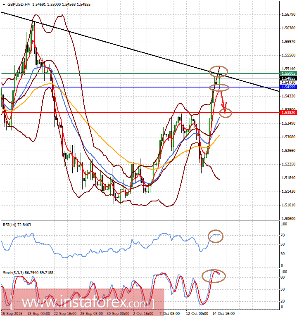
Task: Click the triangle beside the GBPUSD,H4 title
Action: [x=4, y=4]
